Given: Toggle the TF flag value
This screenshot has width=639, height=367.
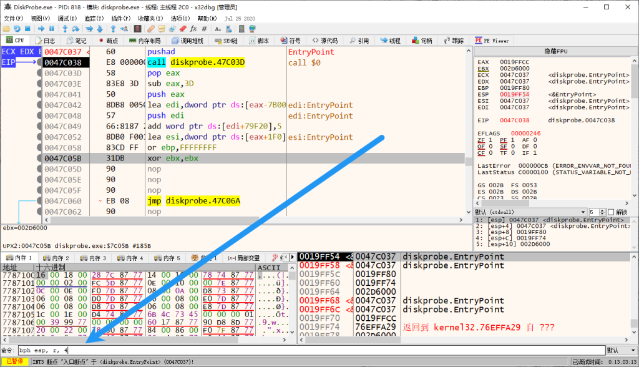Looking at the screenshot, I should click(513, 153).
